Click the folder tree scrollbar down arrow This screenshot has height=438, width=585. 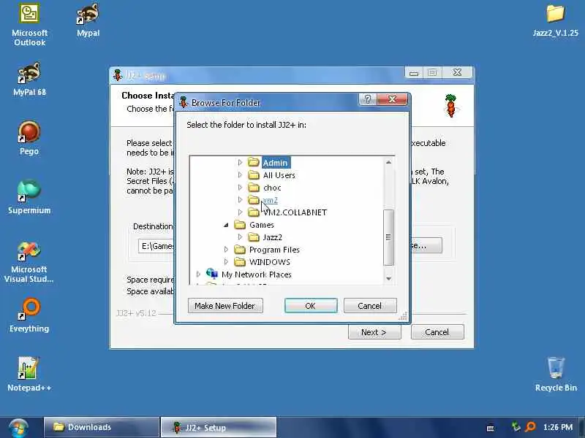388,279
